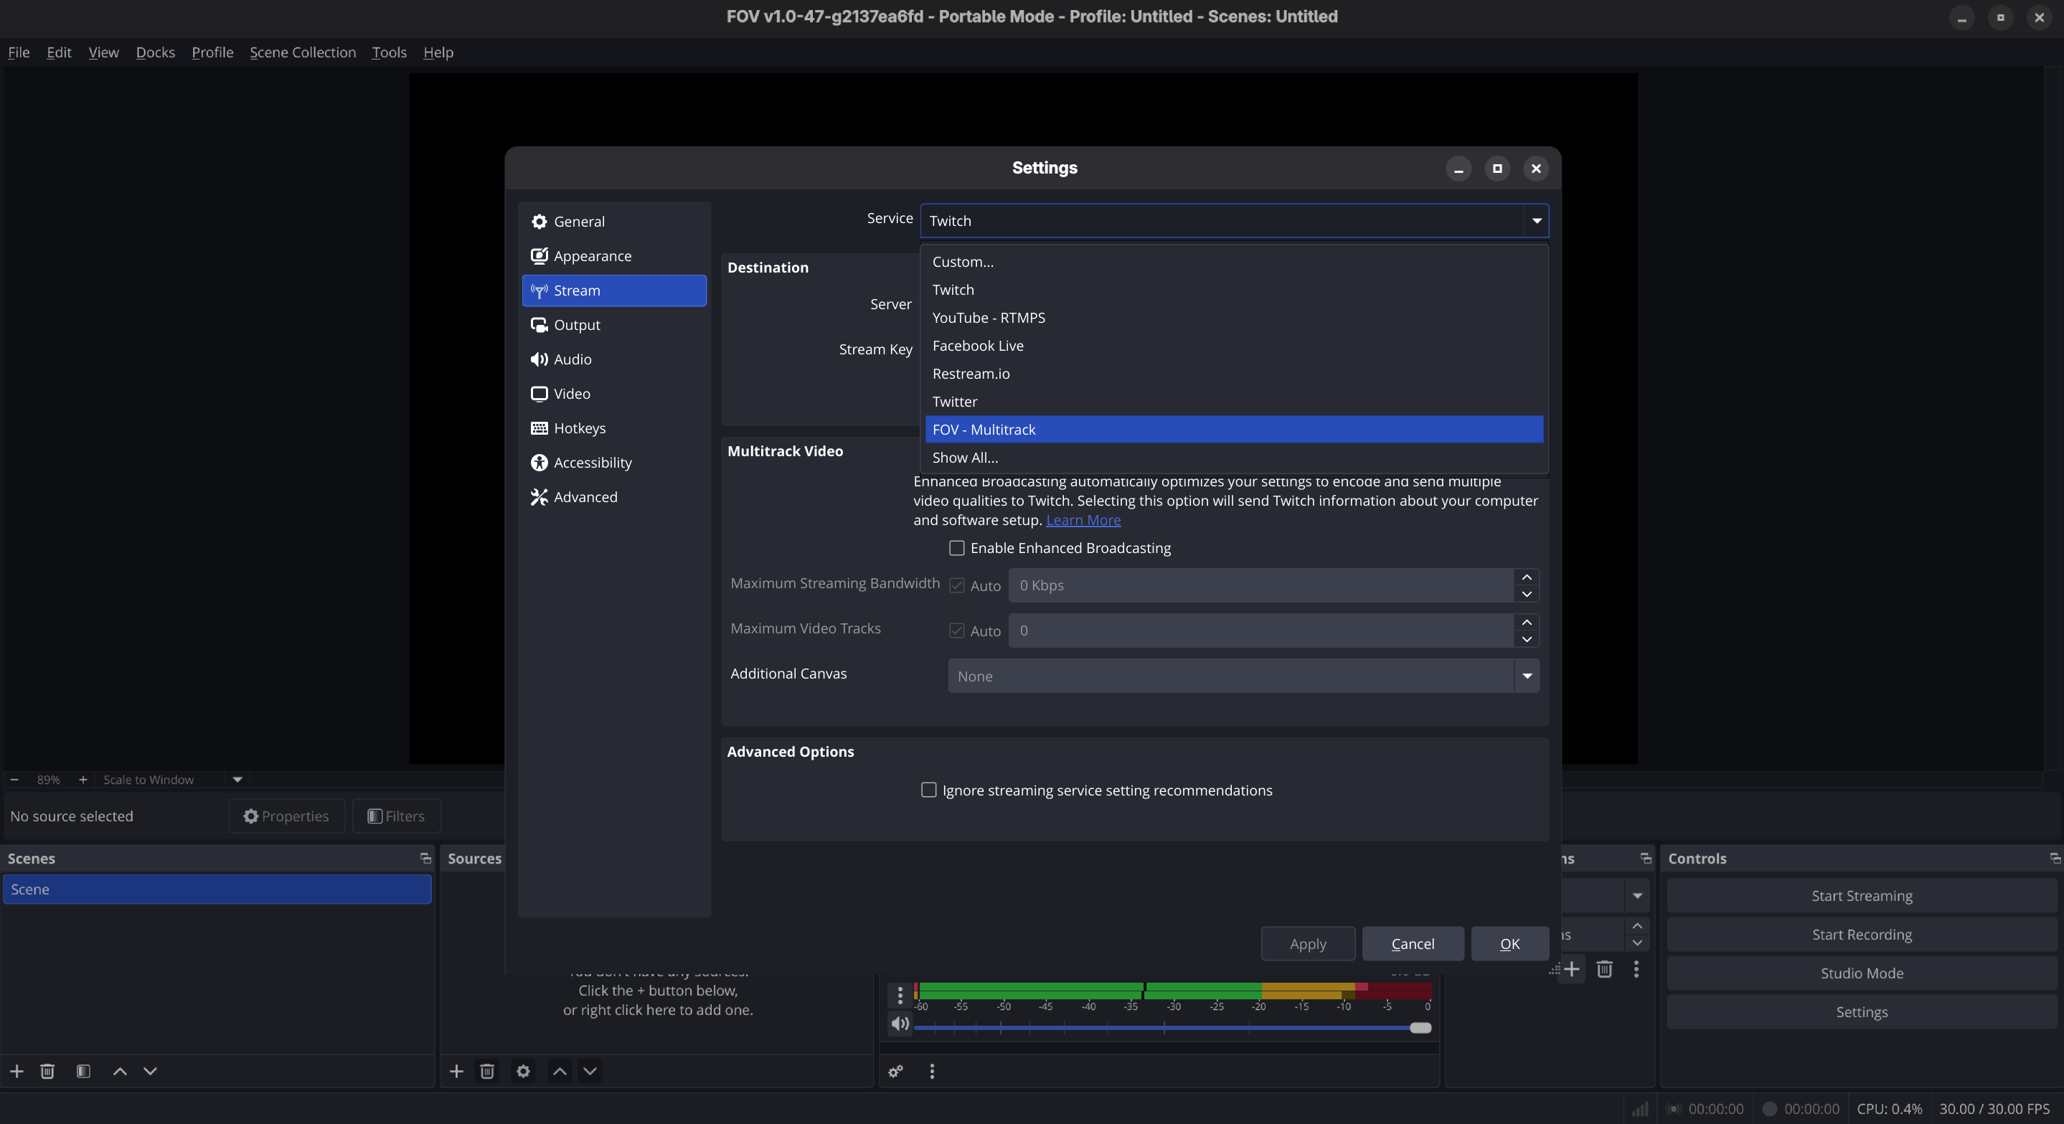2064x1124 pixels.
Task: Cancel the Settings dialog
Action: (x=1413, y=944)
